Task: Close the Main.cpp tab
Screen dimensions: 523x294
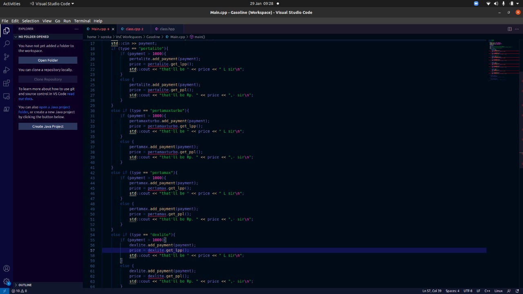Action: (x=113, y=29)
